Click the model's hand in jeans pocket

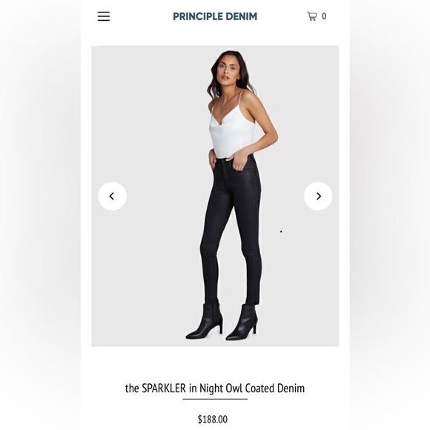pos(238,162)
